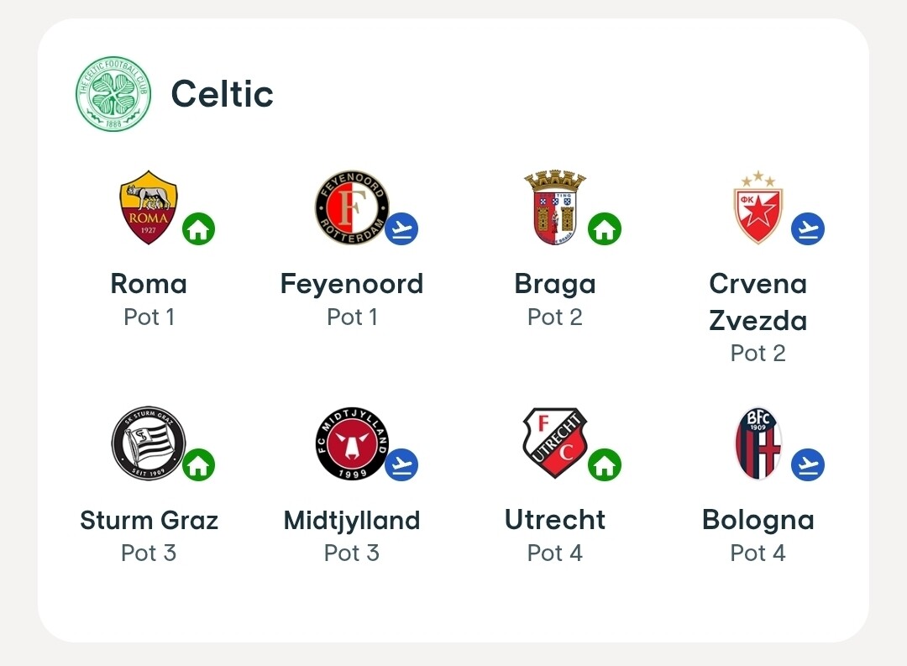The width and height of the screenshot is (907, 666).
Task: Click the Feyenoord Rotterdam crest
Action: pyautogui.click(x=352, y=207)
